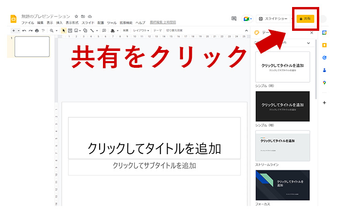Print the presentation
337x215 pixels.
click(37, 31)
